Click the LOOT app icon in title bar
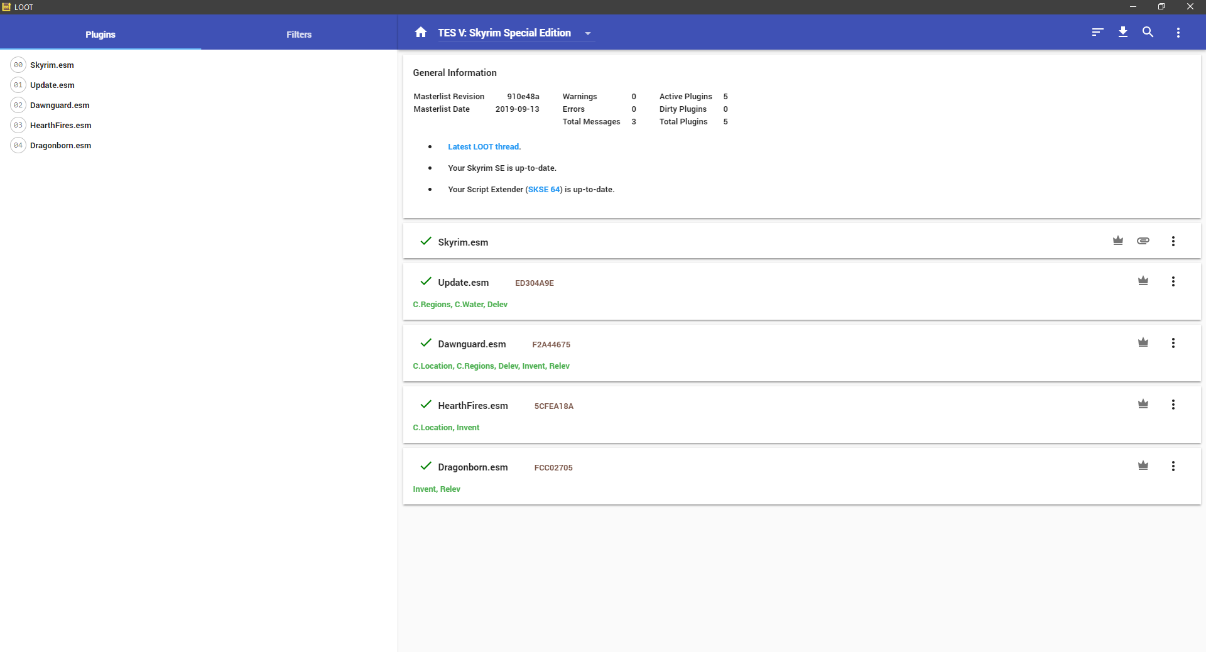 point(6,7)
